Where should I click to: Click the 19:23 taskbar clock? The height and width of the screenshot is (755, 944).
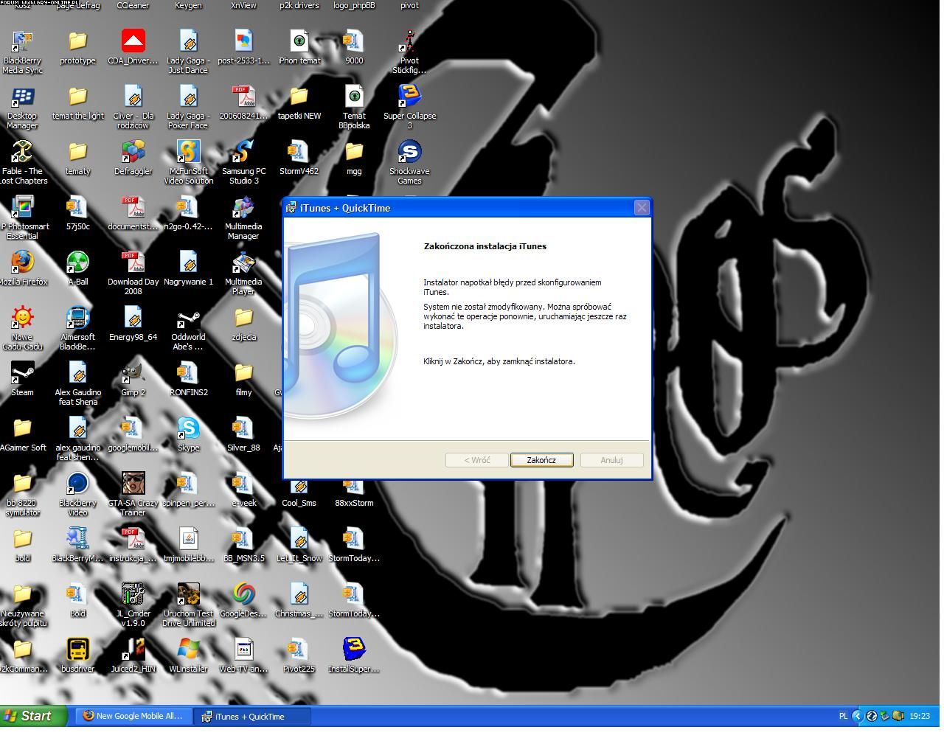[920, 716]
